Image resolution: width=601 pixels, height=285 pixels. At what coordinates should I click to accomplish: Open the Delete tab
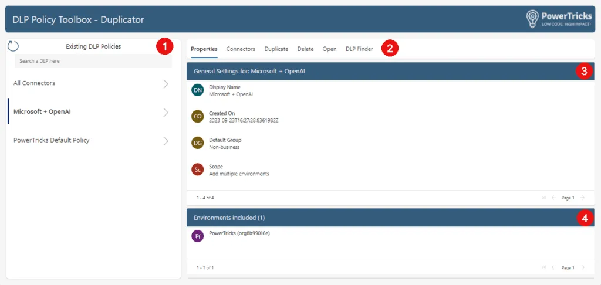(x=305, y=49)
